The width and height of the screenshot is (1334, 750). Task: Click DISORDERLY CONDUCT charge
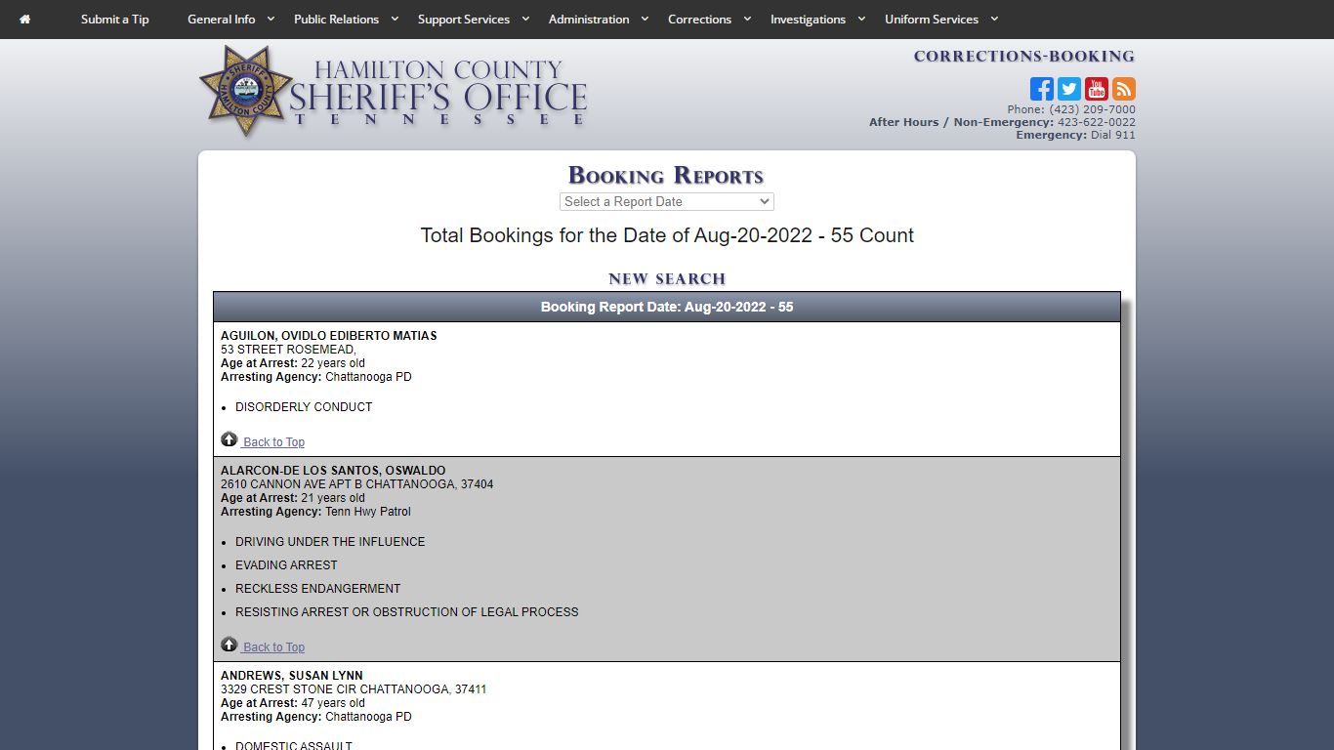[x=304, y=407]
